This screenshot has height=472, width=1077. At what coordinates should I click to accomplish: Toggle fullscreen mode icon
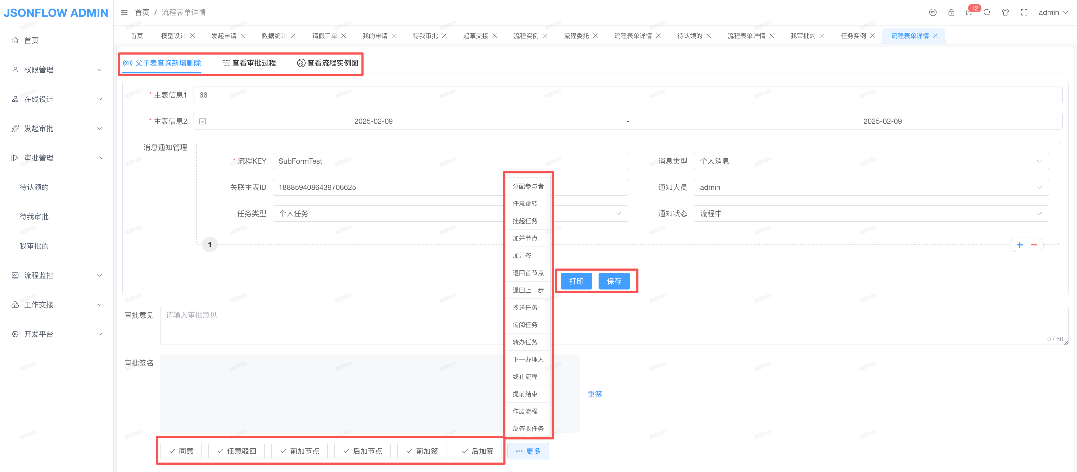tap(1024, 13)
